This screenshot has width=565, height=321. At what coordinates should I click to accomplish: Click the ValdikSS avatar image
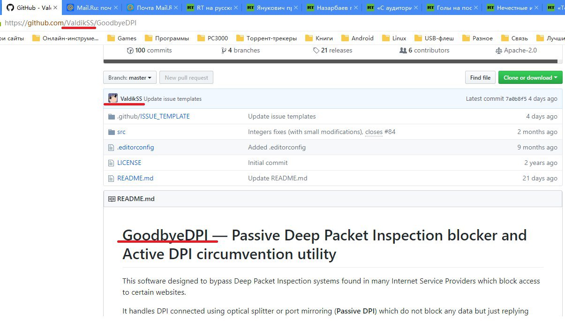[x=113, y=98]
